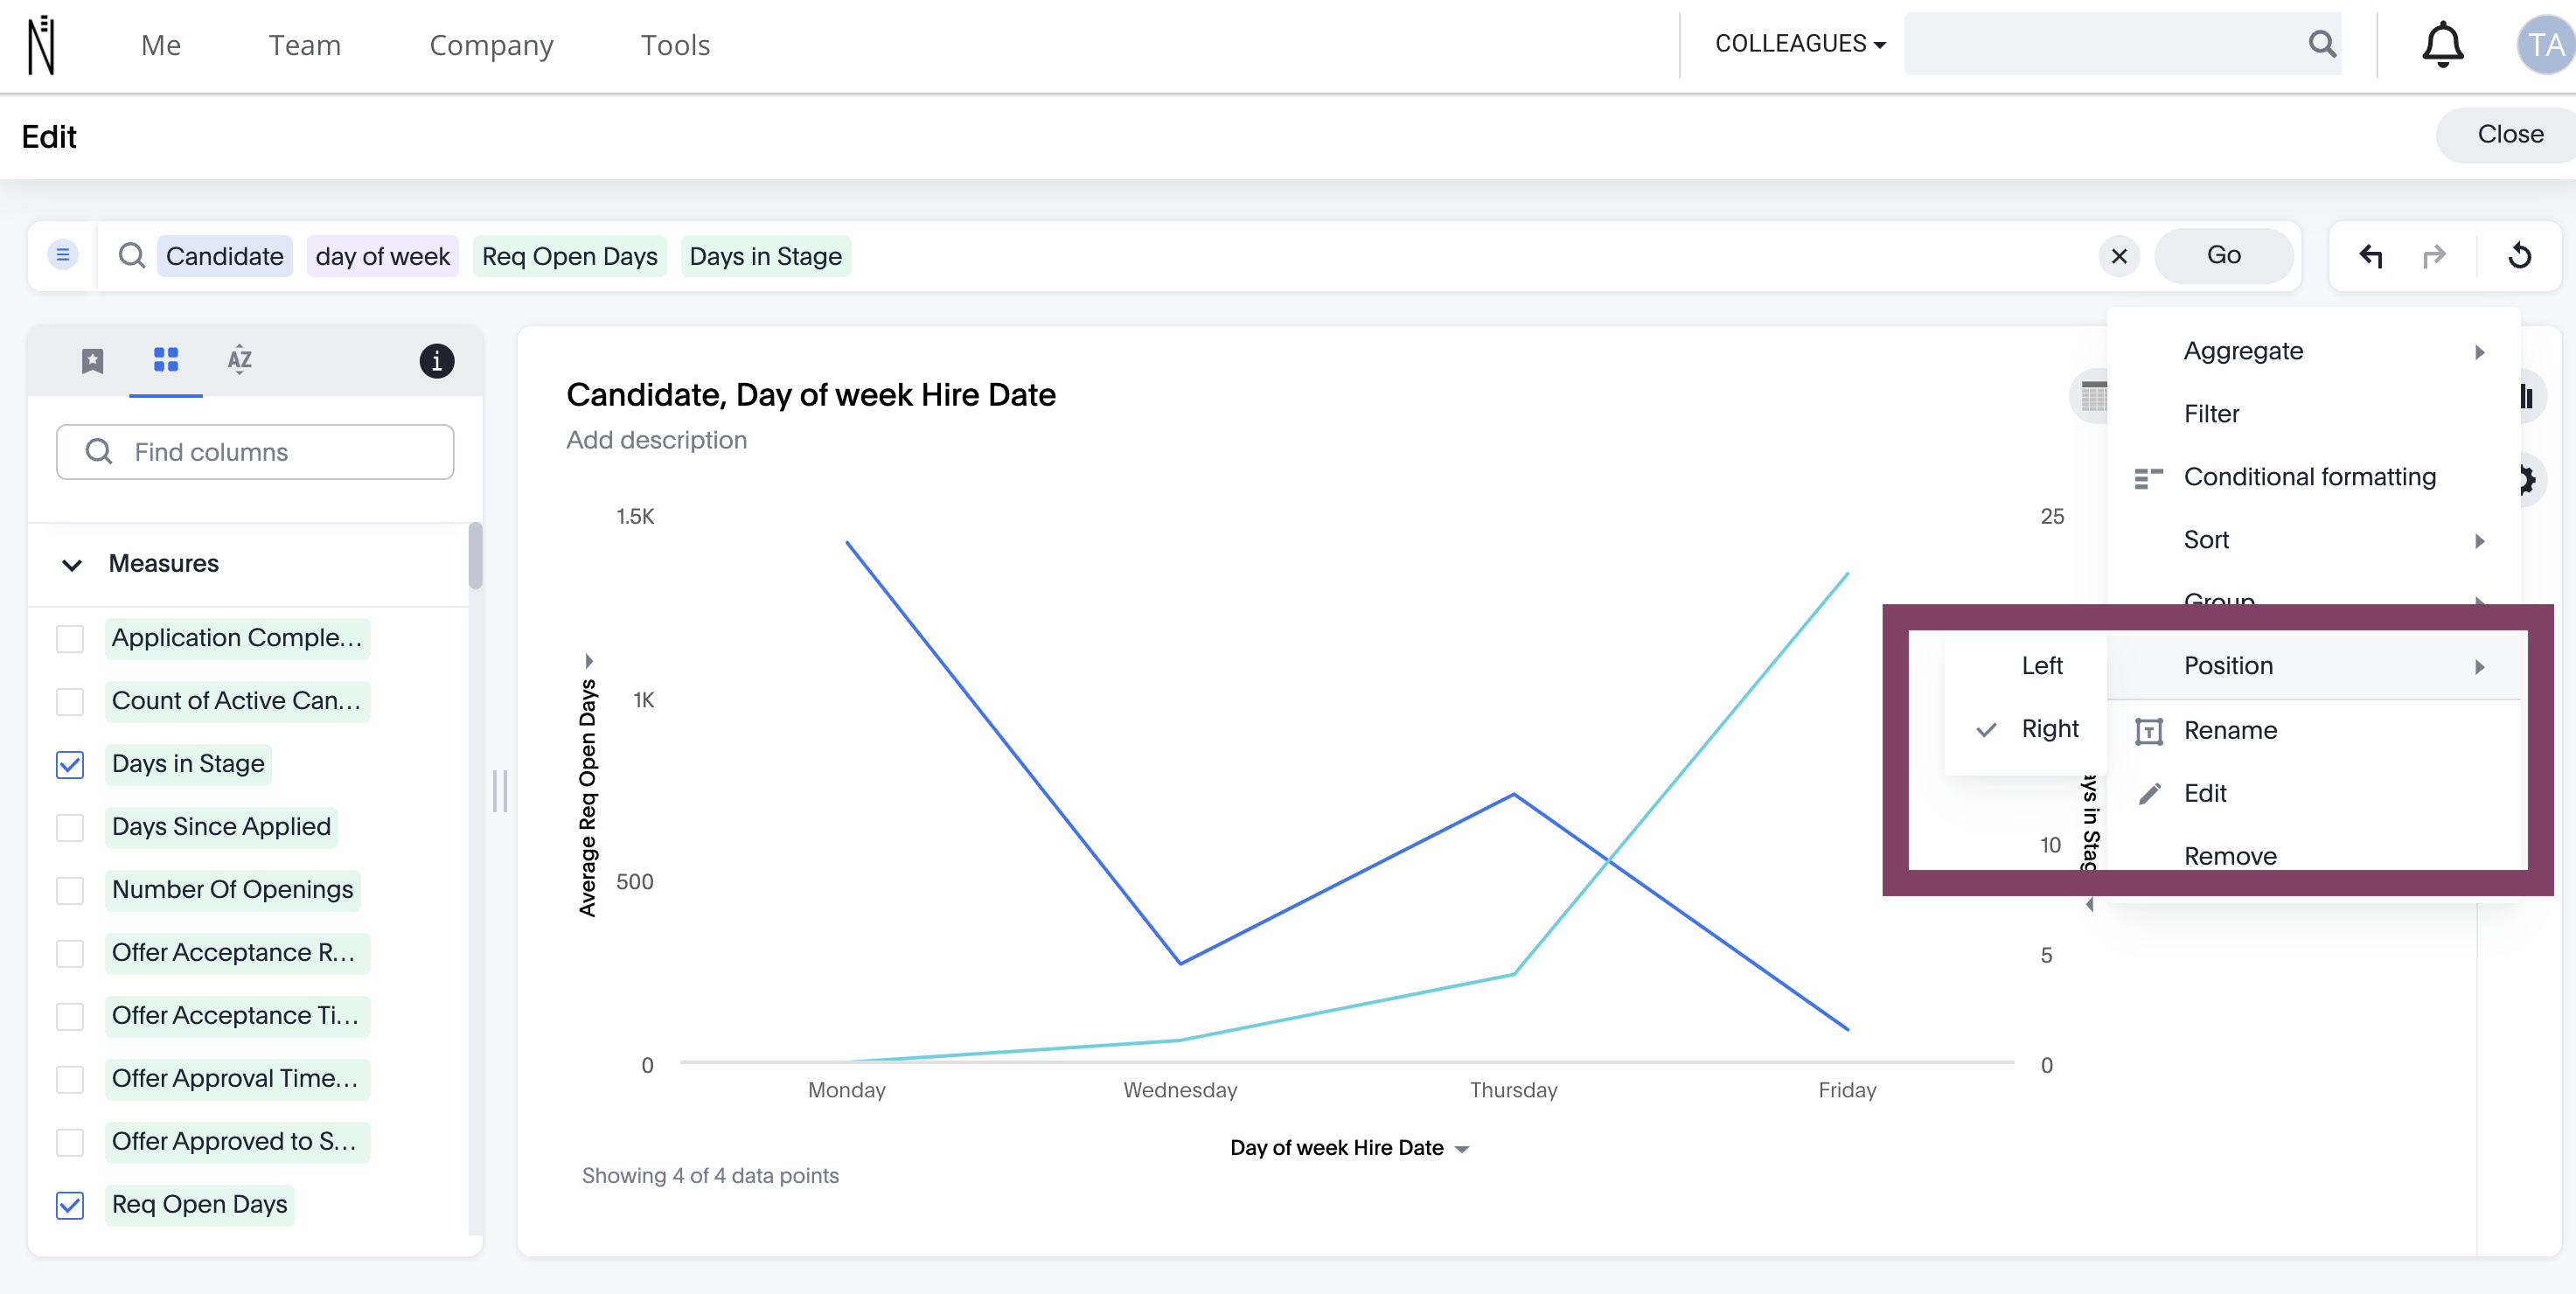Click the pencil Edit icon
Image resolution: width=2576 pixels, height=1294 pixels.
(2149, 794)
